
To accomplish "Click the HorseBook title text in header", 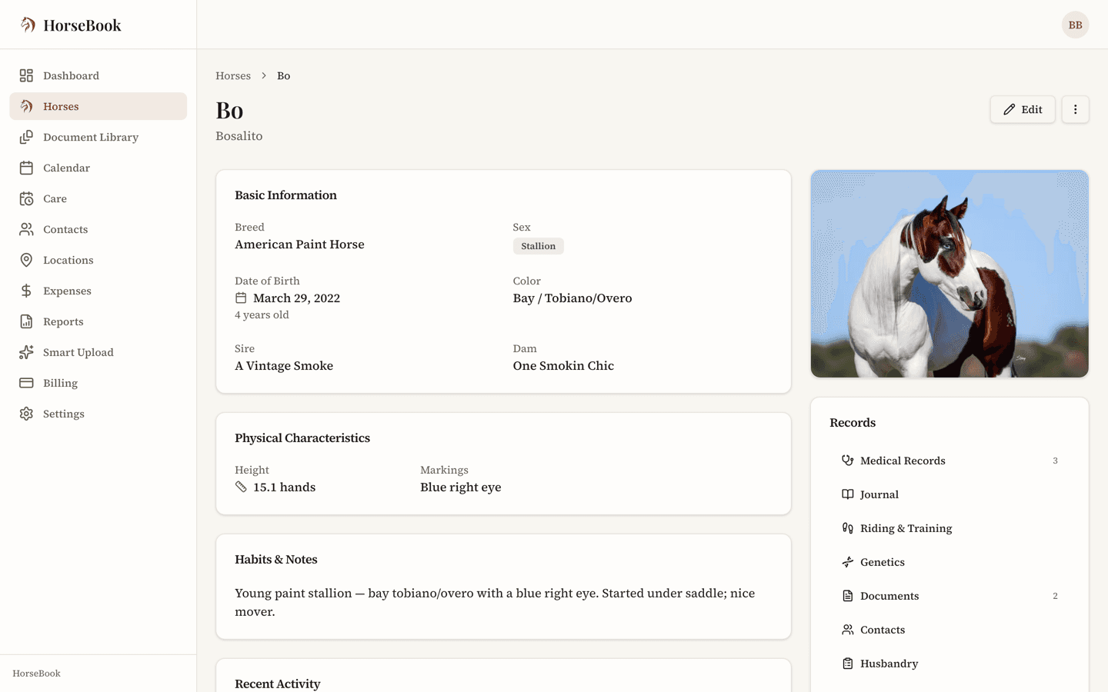I will 82,25.
